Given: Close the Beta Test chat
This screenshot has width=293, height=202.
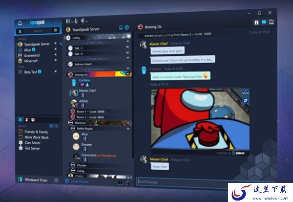Looking at the screenshot, I should (x=56, y=71).
